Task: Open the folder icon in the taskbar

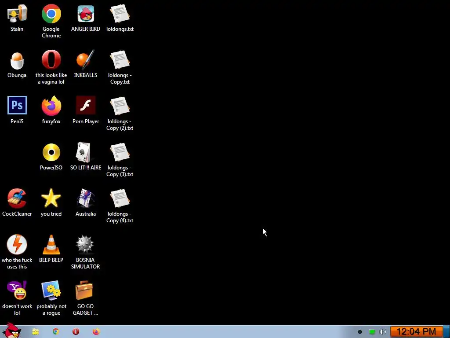Action: [x=35, y=332]
